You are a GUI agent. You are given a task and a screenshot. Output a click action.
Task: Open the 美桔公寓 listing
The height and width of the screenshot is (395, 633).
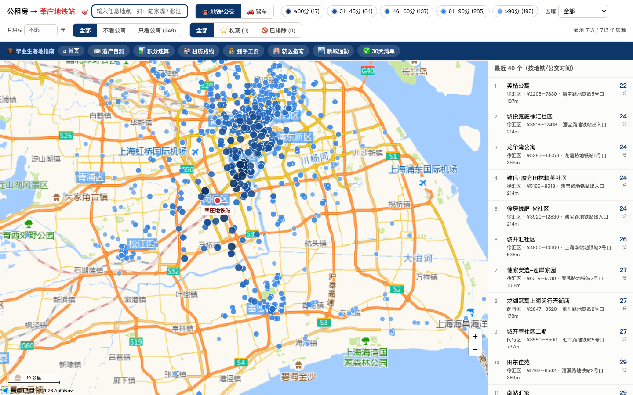(x=560, y=93)
